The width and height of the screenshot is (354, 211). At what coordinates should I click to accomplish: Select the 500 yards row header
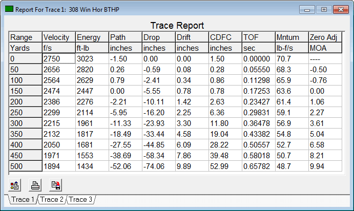click(x=26, y=166)
